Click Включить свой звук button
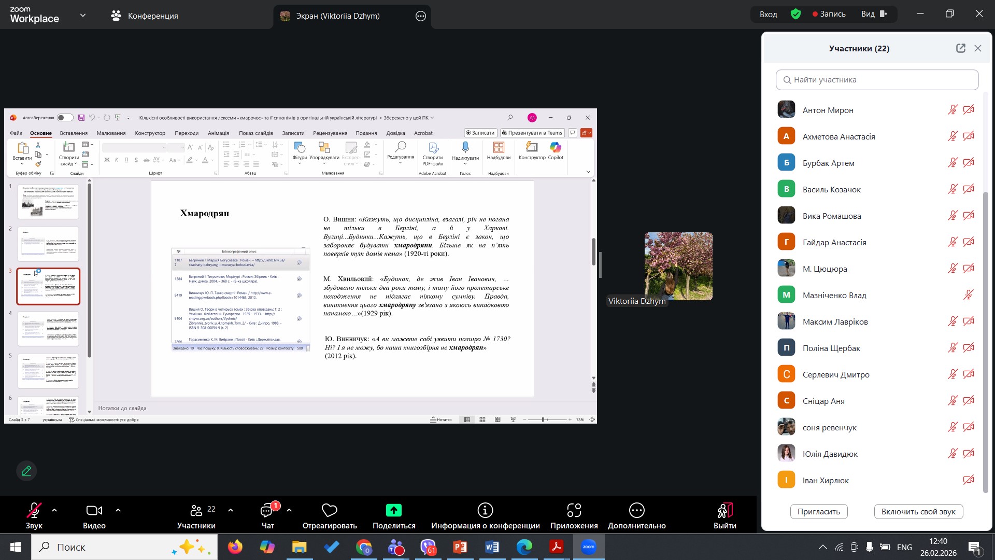995x560 pixels. (x=918, y=511)
